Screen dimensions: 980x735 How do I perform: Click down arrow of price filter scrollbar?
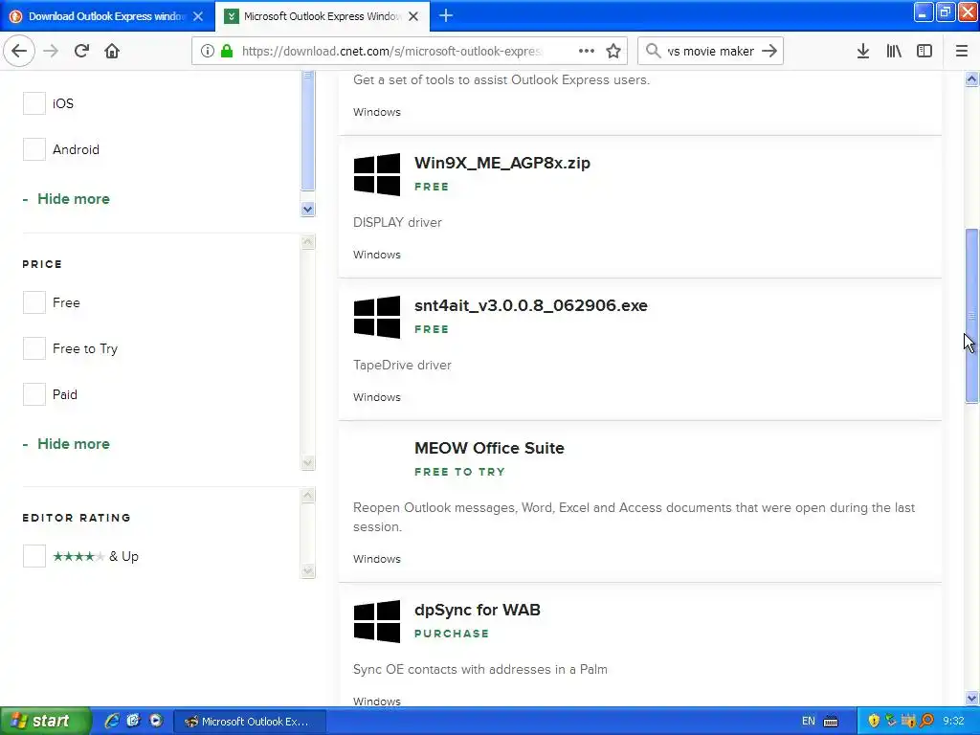tap(307, 462)
